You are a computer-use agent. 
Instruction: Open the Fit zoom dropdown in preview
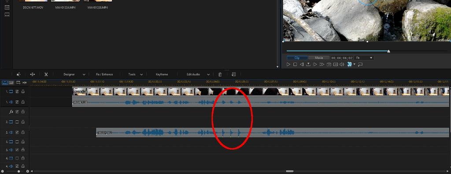point(364,58)
